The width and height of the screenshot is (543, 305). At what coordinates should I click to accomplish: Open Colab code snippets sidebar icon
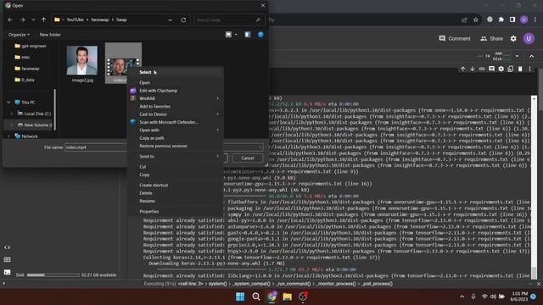pos(7,247)
